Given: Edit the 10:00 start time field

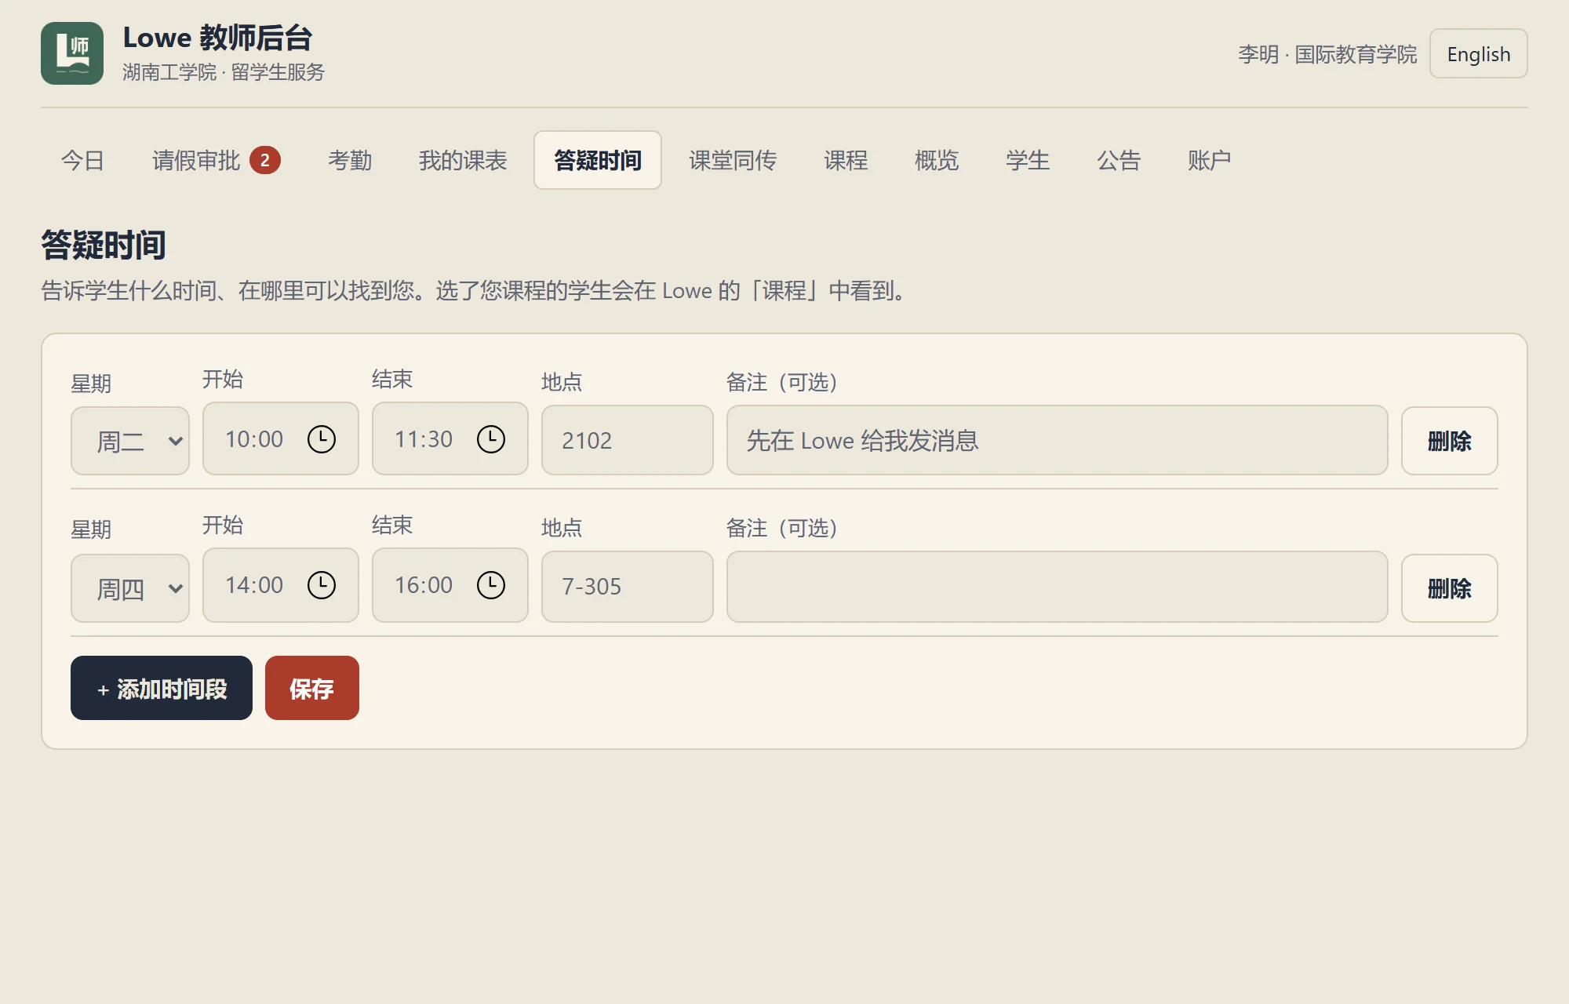Looking at the screenshot, I should tap(281, 438).
